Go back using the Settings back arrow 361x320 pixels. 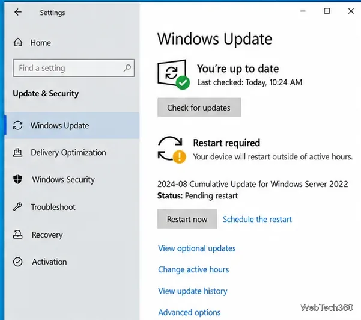18,12
